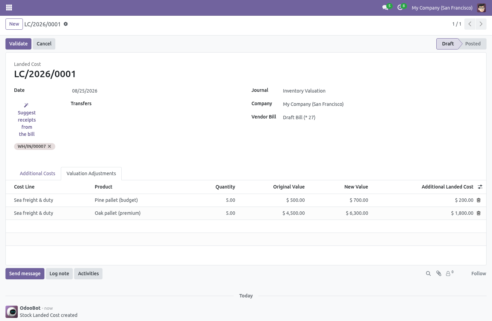Image resolution: width=492 pixels, height=321 pixels.
Task: Click the Company field value
Action: 313,104
